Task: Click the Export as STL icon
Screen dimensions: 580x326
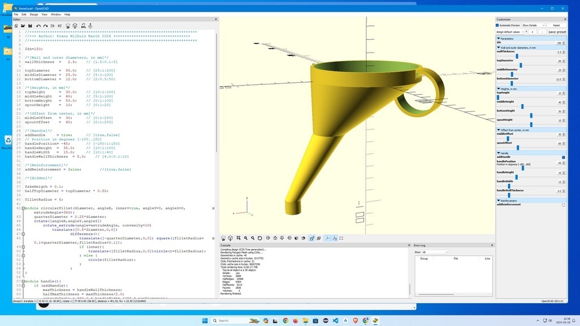Action: [83, 26]
